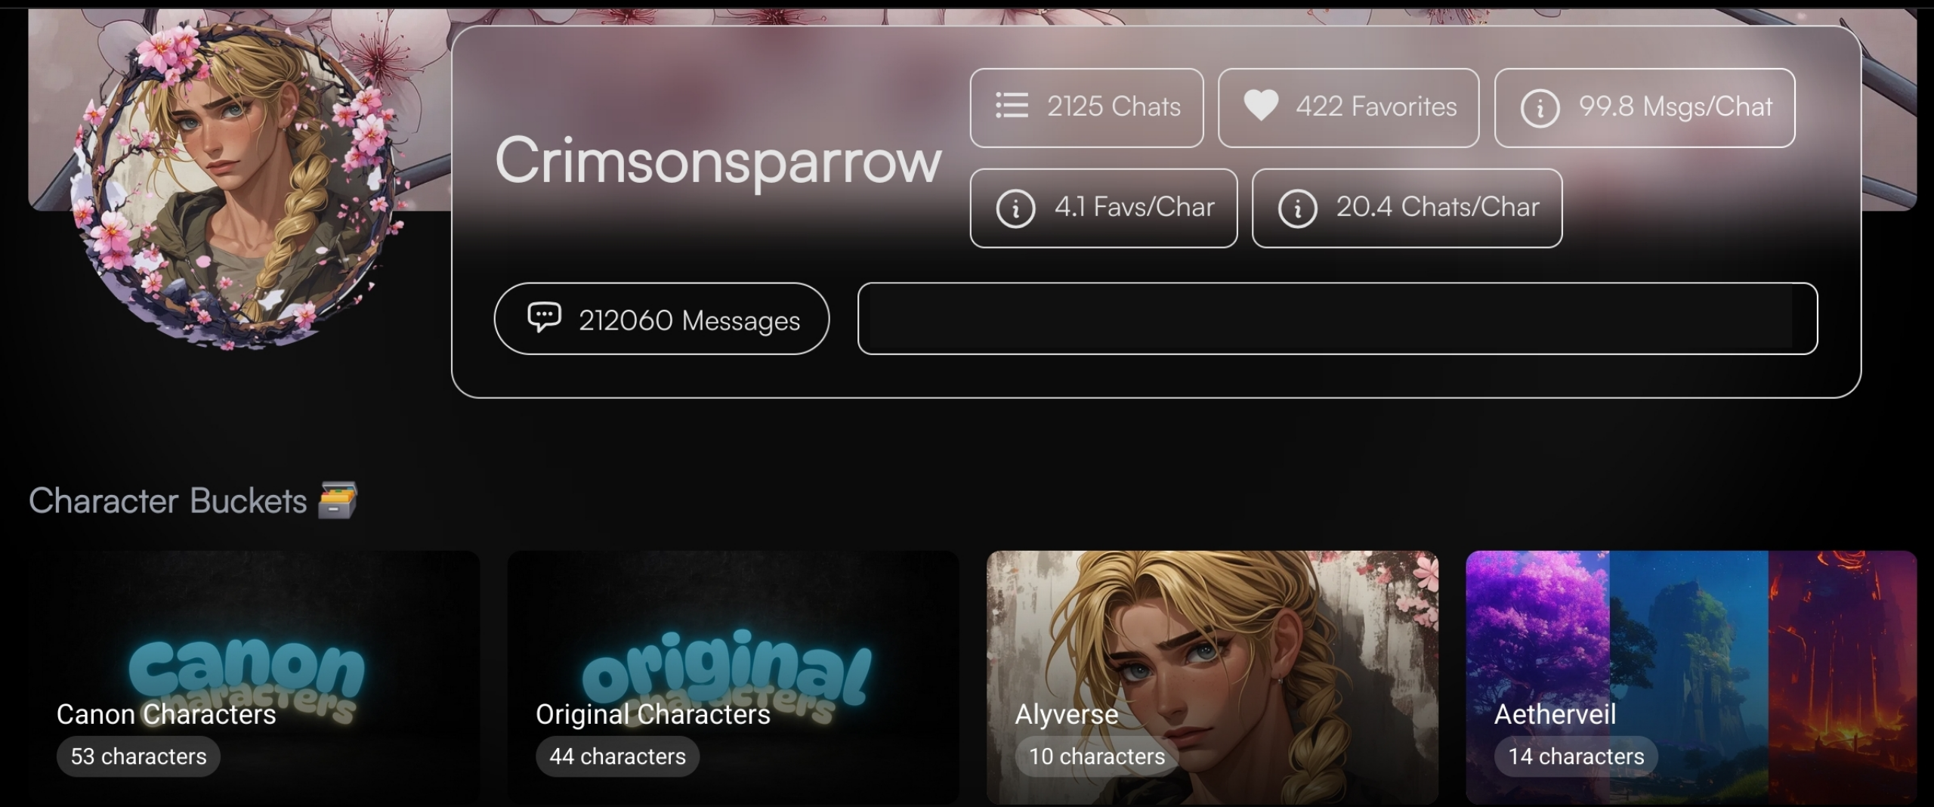Click the list icon beside 2125 Chats
The image size is (1934, 807).
click(x=1012, y=107)
